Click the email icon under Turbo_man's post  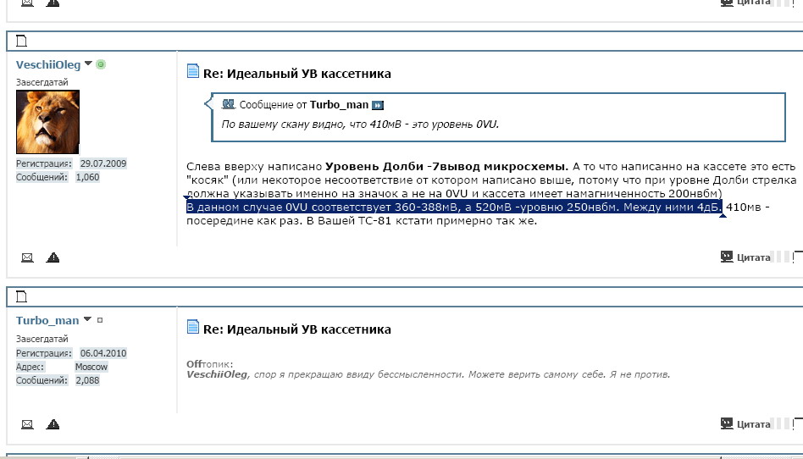(27, 423)
